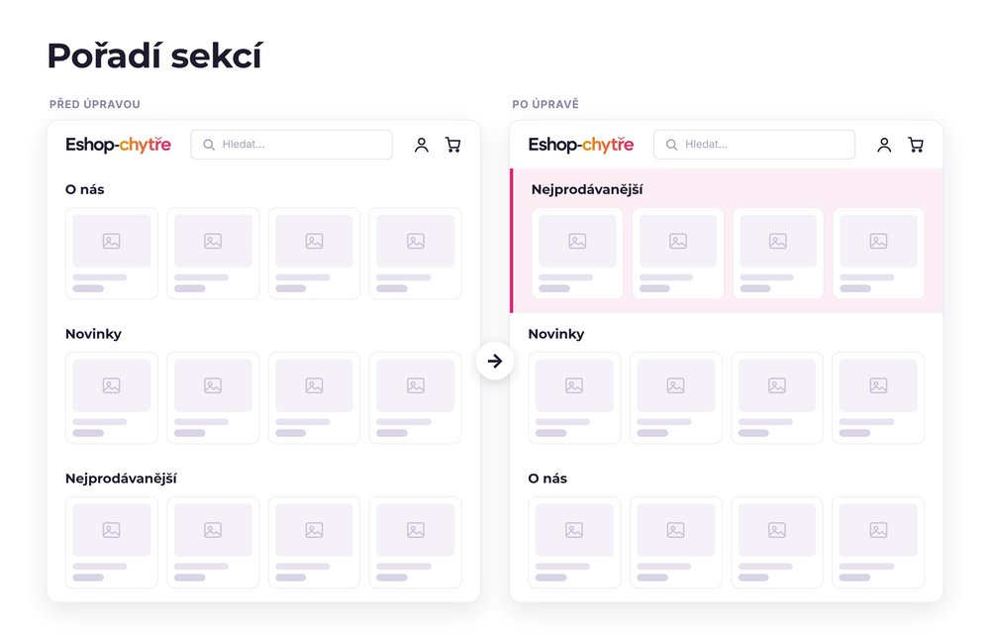This screenshot has height=644, width=990.
Task: Open the first product card under Novinky in Po úpravě
Action: pyautogui.click(x=574, y=397)
